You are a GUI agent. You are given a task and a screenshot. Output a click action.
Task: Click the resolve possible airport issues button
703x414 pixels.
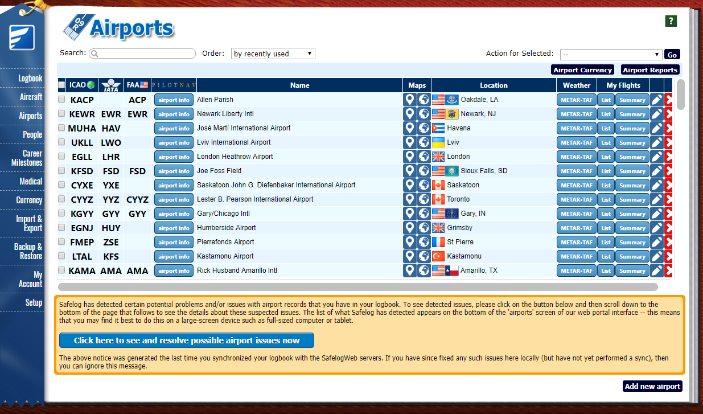186,341
